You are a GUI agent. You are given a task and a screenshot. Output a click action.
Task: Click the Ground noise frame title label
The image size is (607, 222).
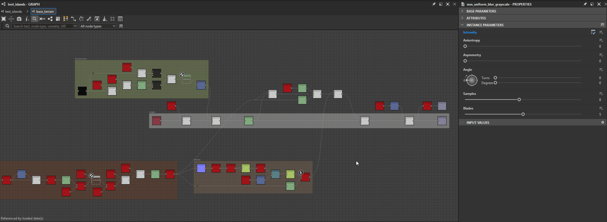click(x=81, y=59)
